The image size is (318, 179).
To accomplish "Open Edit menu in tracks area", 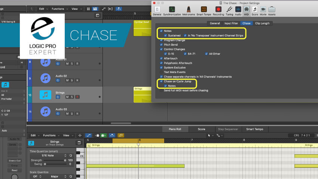I will 43,9.
